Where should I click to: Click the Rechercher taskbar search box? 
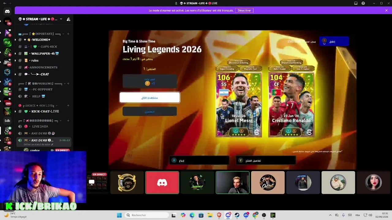146,215
